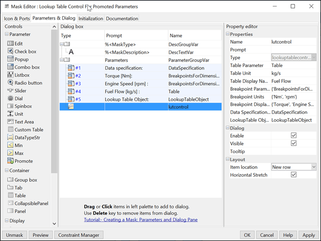The height and width of the screenshot is (241, 321).
Task: Click the Preview button
Action: pyautogui.click(x=41, y=235)
